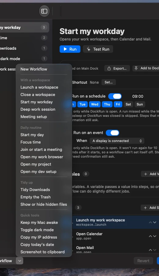Enable Sat schedule day
The width and height of the screenshot is (159, 276).
click(128, 104)
